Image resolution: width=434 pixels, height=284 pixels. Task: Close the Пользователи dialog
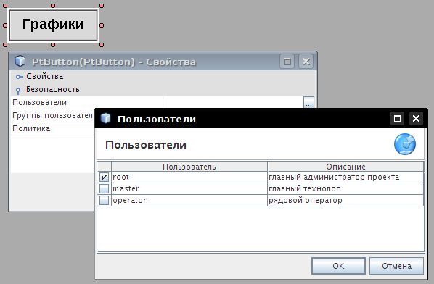(416, 119)
